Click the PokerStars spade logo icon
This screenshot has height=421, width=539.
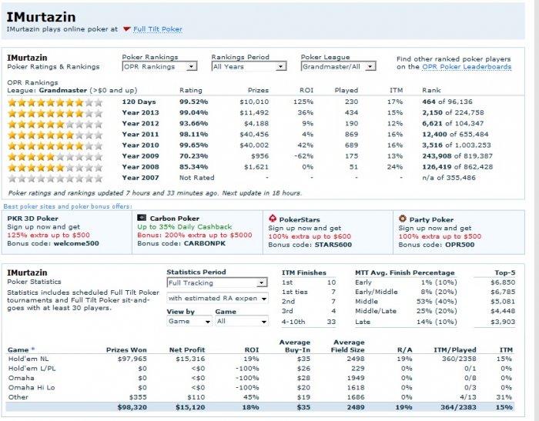273,219
